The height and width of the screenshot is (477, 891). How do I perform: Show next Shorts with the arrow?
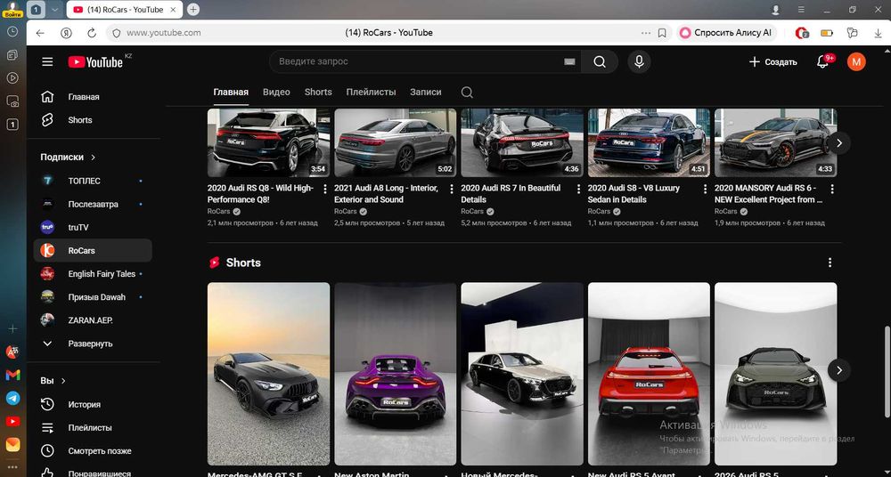[x=839, y=370]
